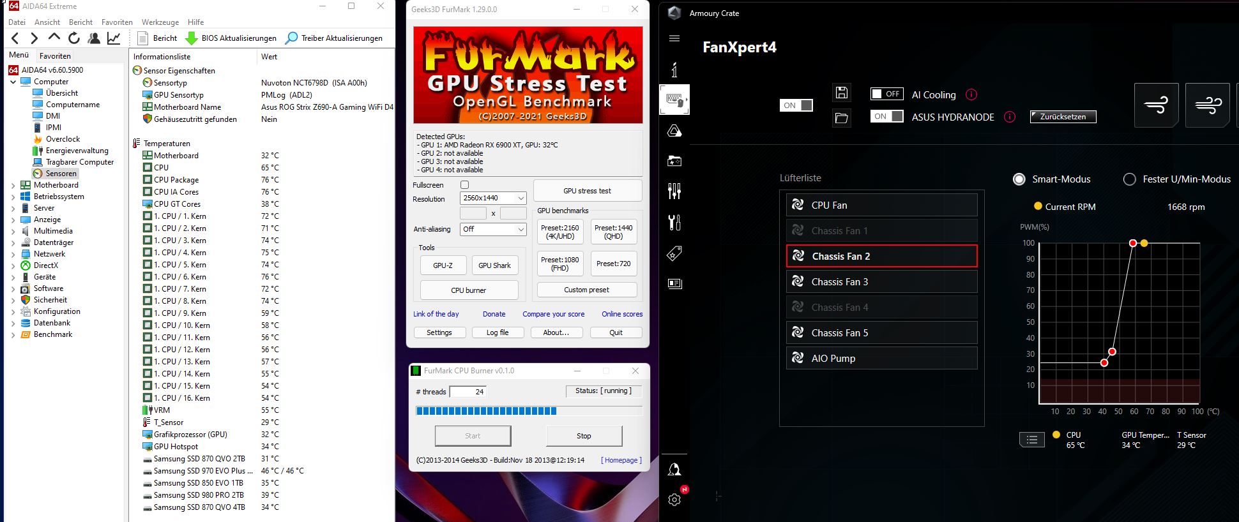Open Hilfe menu in AIDA64
The image size is (1239, 522).
tap(196, 22)
